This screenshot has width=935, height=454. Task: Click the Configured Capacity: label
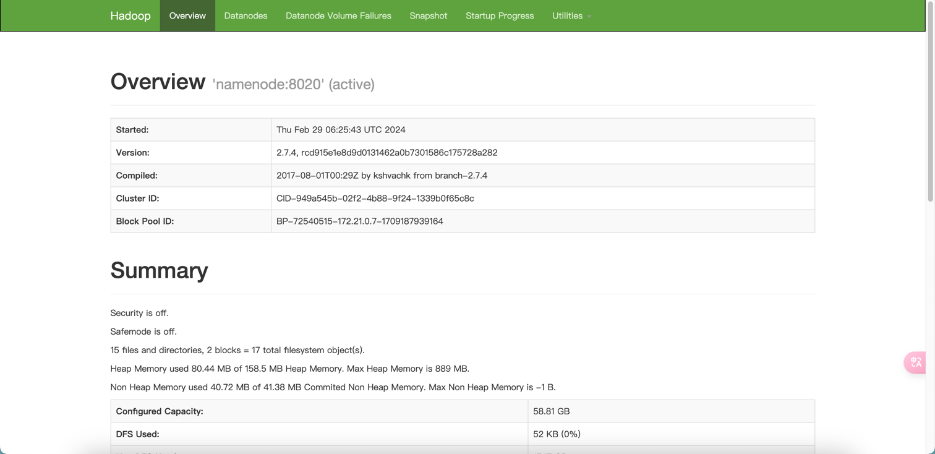coord(160,411)
